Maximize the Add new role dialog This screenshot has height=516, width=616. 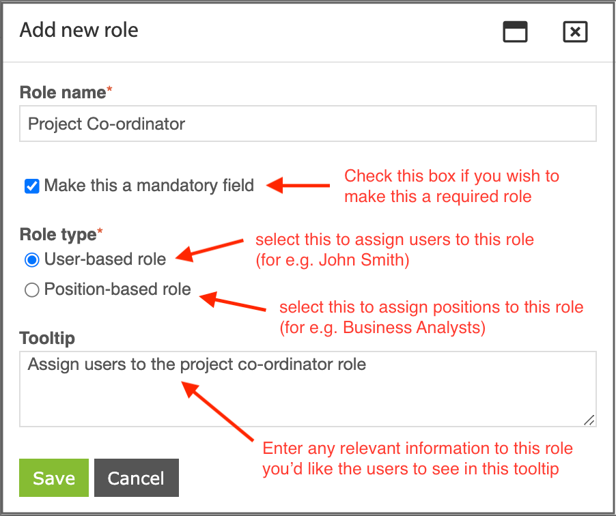515,31
